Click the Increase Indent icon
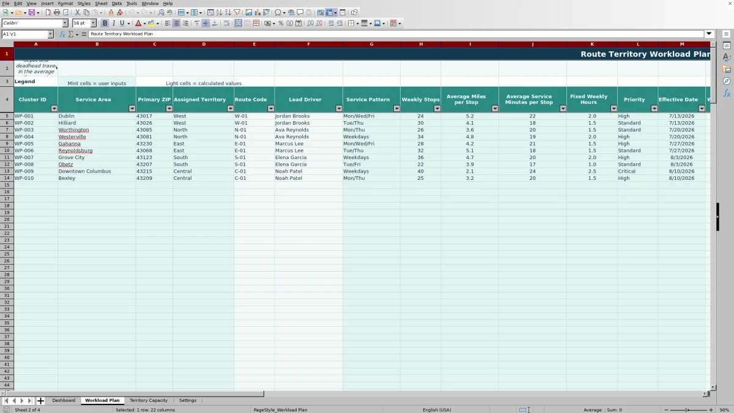Viewport: 734px width, 413px height. pyautogui.click(x=331, y=23)
